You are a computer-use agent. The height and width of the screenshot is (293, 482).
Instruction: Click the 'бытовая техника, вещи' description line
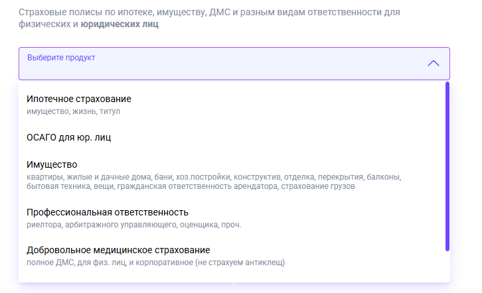click(x=191, y=186)
